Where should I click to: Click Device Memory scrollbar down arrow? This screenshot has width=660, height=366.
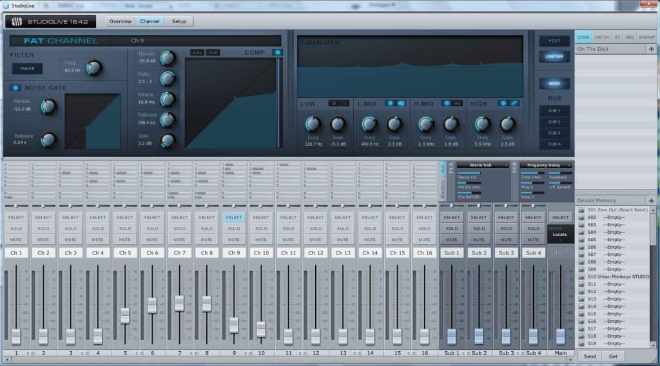tap(654, 345)
